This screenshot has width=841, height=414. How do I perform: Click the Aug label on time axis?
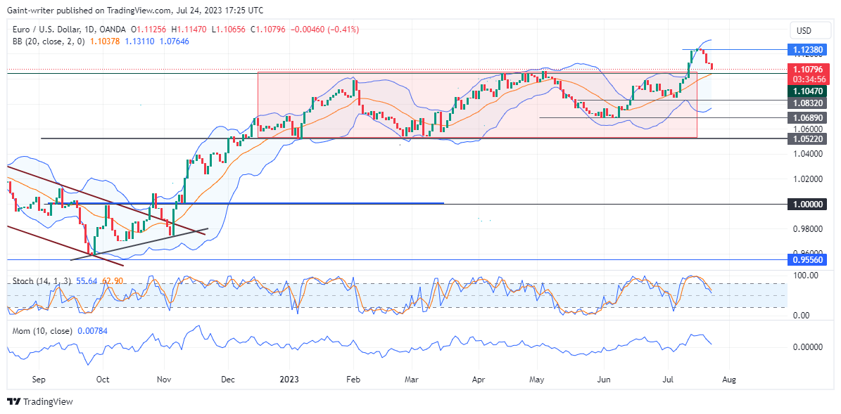coord(729,379)
